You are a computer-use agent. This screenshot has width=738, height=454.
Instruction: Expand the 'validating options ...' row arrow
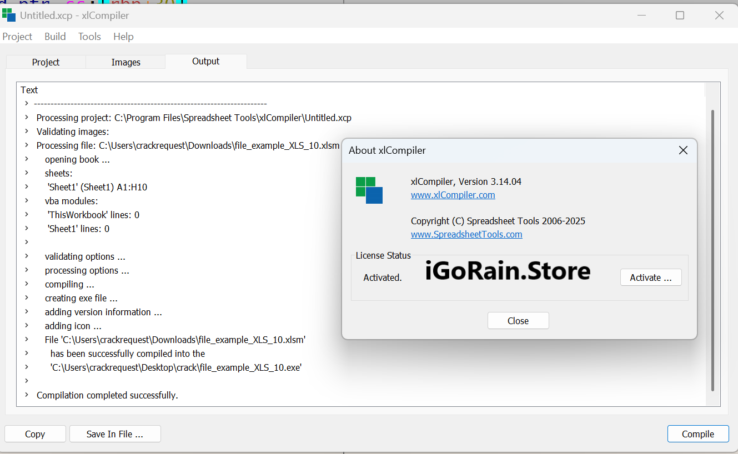27,256
